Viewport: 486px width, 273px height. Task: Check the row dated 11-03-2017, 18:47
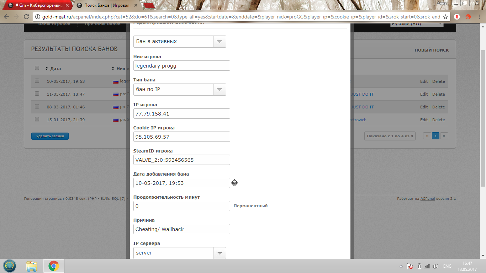click(x=37, y=93)
